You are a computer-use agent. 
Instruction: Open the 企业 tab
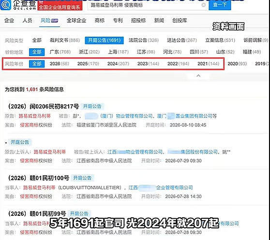pos(9,20)
